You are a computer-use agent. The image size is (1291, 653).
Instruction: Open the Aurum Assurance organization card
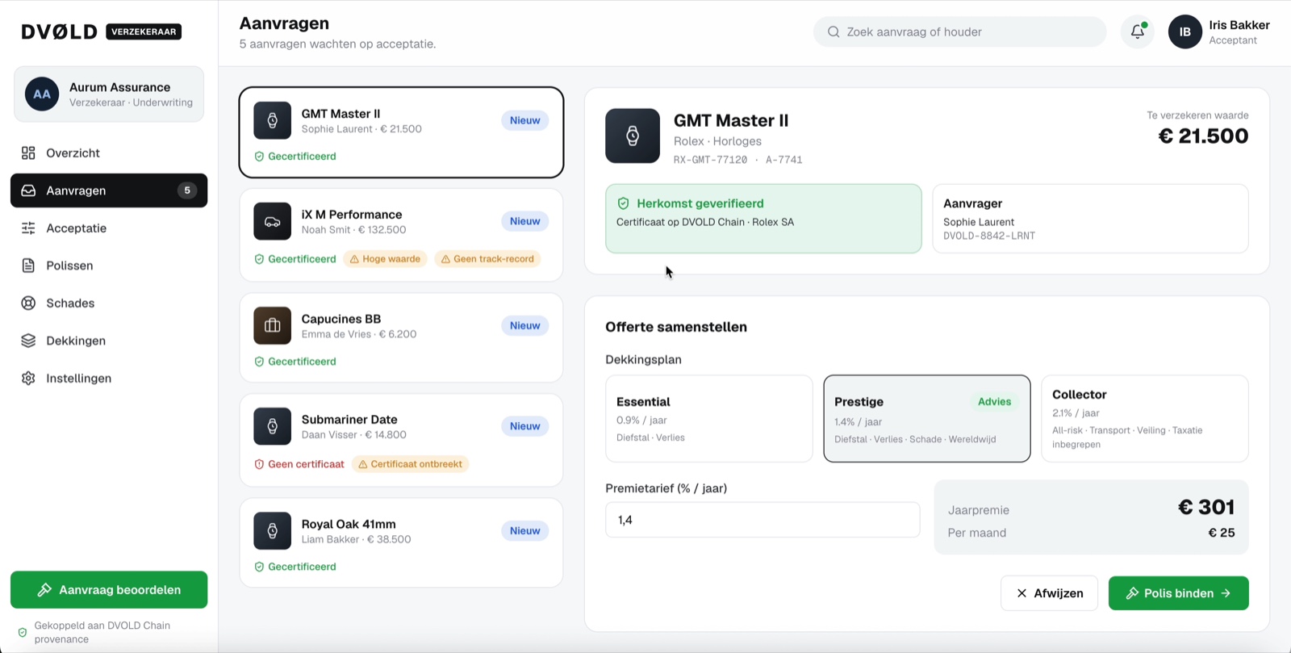109,94
